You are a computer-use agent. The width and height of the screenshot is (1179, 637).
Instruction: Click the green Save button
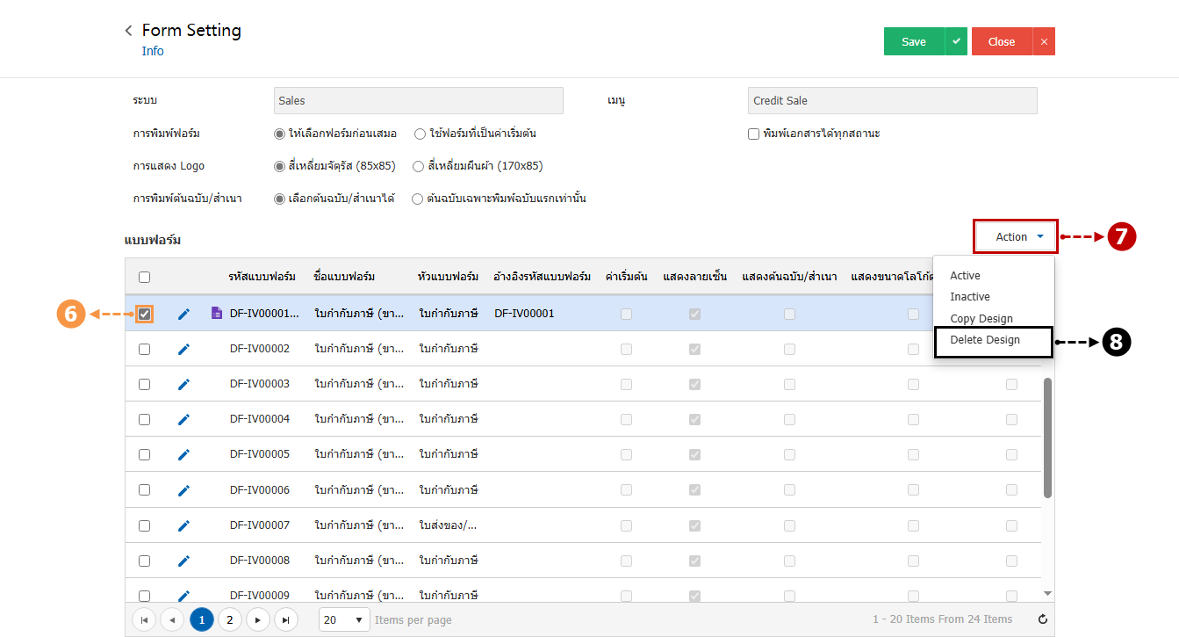click(x=914, y=41)
